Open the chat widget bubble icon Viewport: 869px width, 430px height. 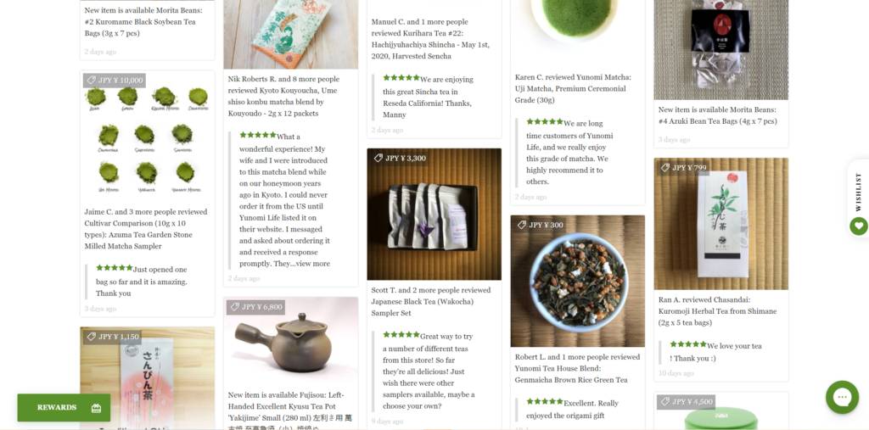coord(842,397)
